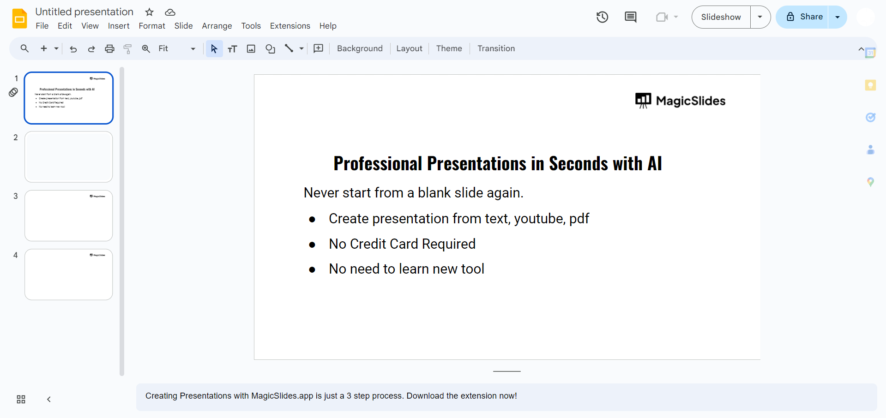Select slide 3 thumbnail
Image resolution: width=886 pixels, height=418 pixels.
coord(69,215)
